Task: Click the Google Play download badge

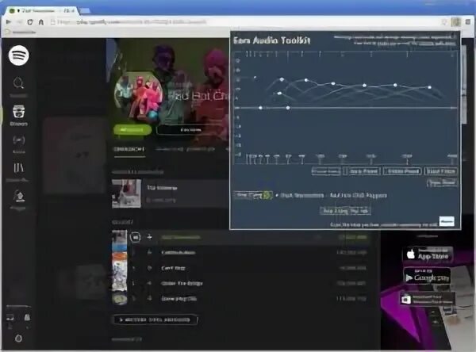Action: [x=427, y=276]
